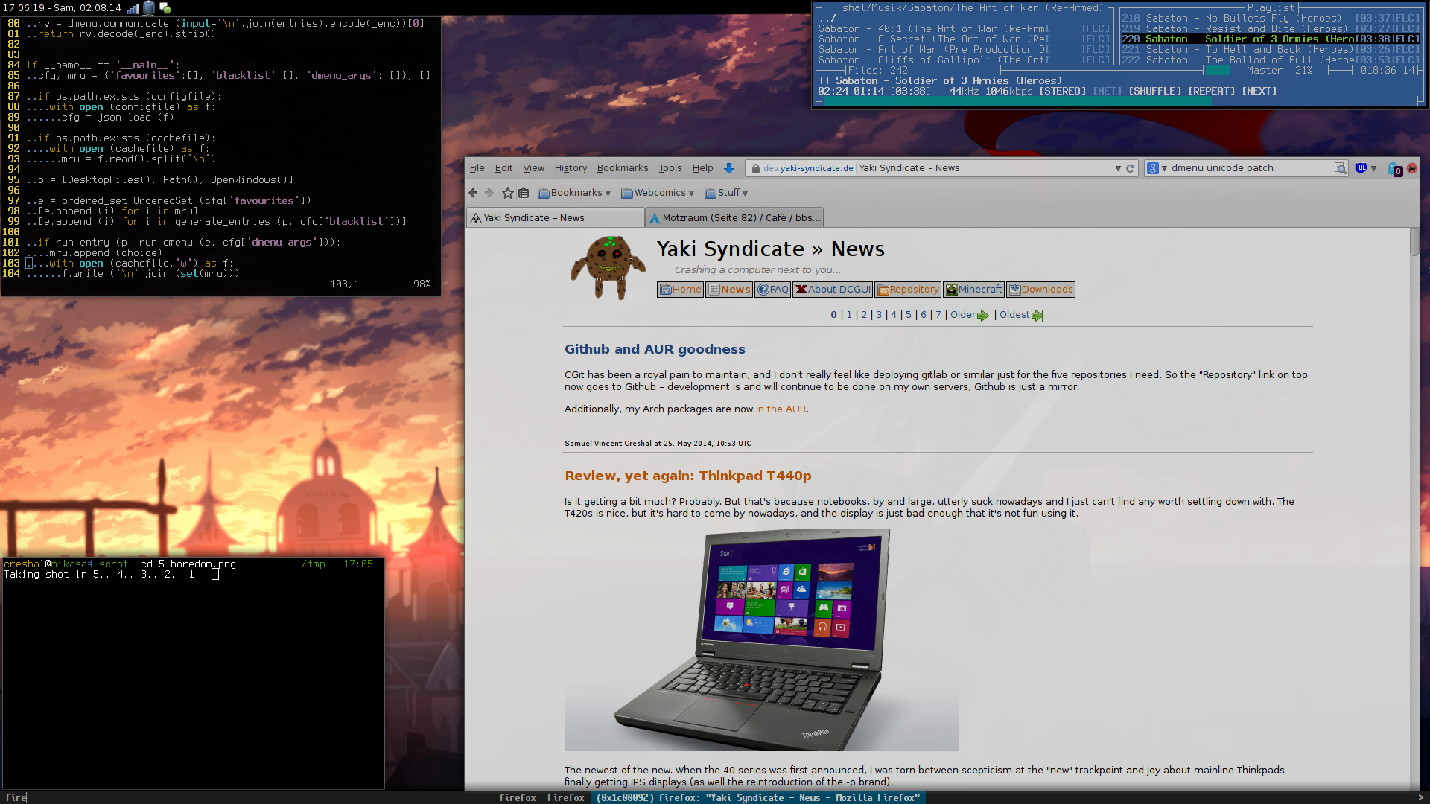This screenshot has height=804, width=1430.
Task: Click the Adblock Plus ABP icon
Action: [1361, 168]
